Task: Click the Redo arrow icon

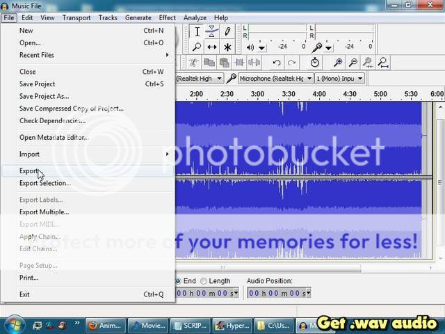Action: point(291,63)
